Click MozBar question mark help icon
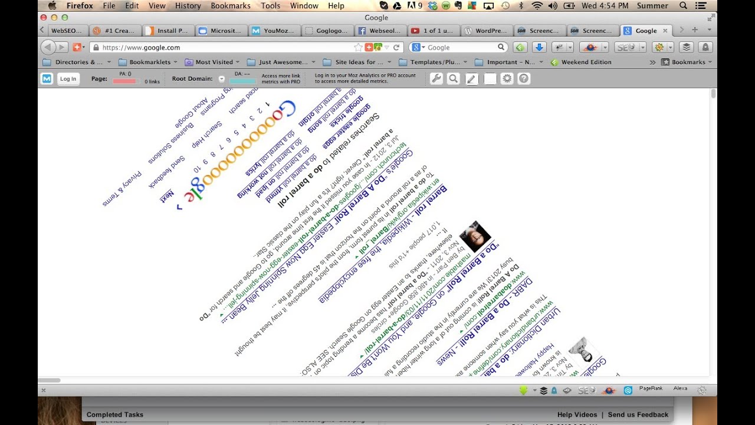 coord(524,79)
